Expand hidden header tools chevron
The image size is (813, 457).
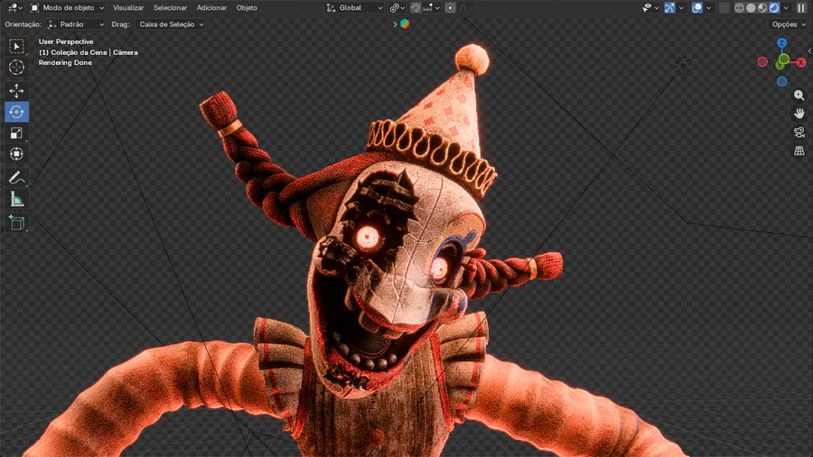point(395,23)
